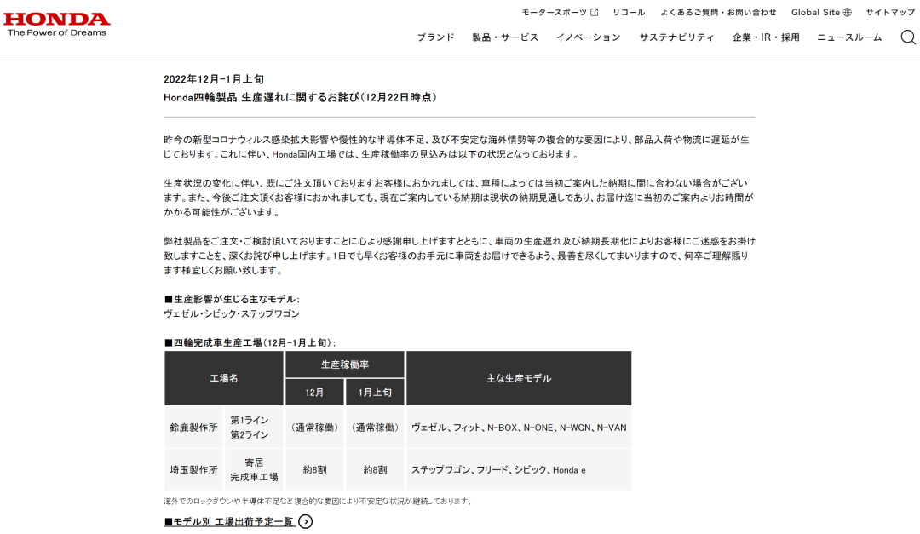Open the イノベーション menu
Screen dimensions: 920x534
[x=588, y=37]
